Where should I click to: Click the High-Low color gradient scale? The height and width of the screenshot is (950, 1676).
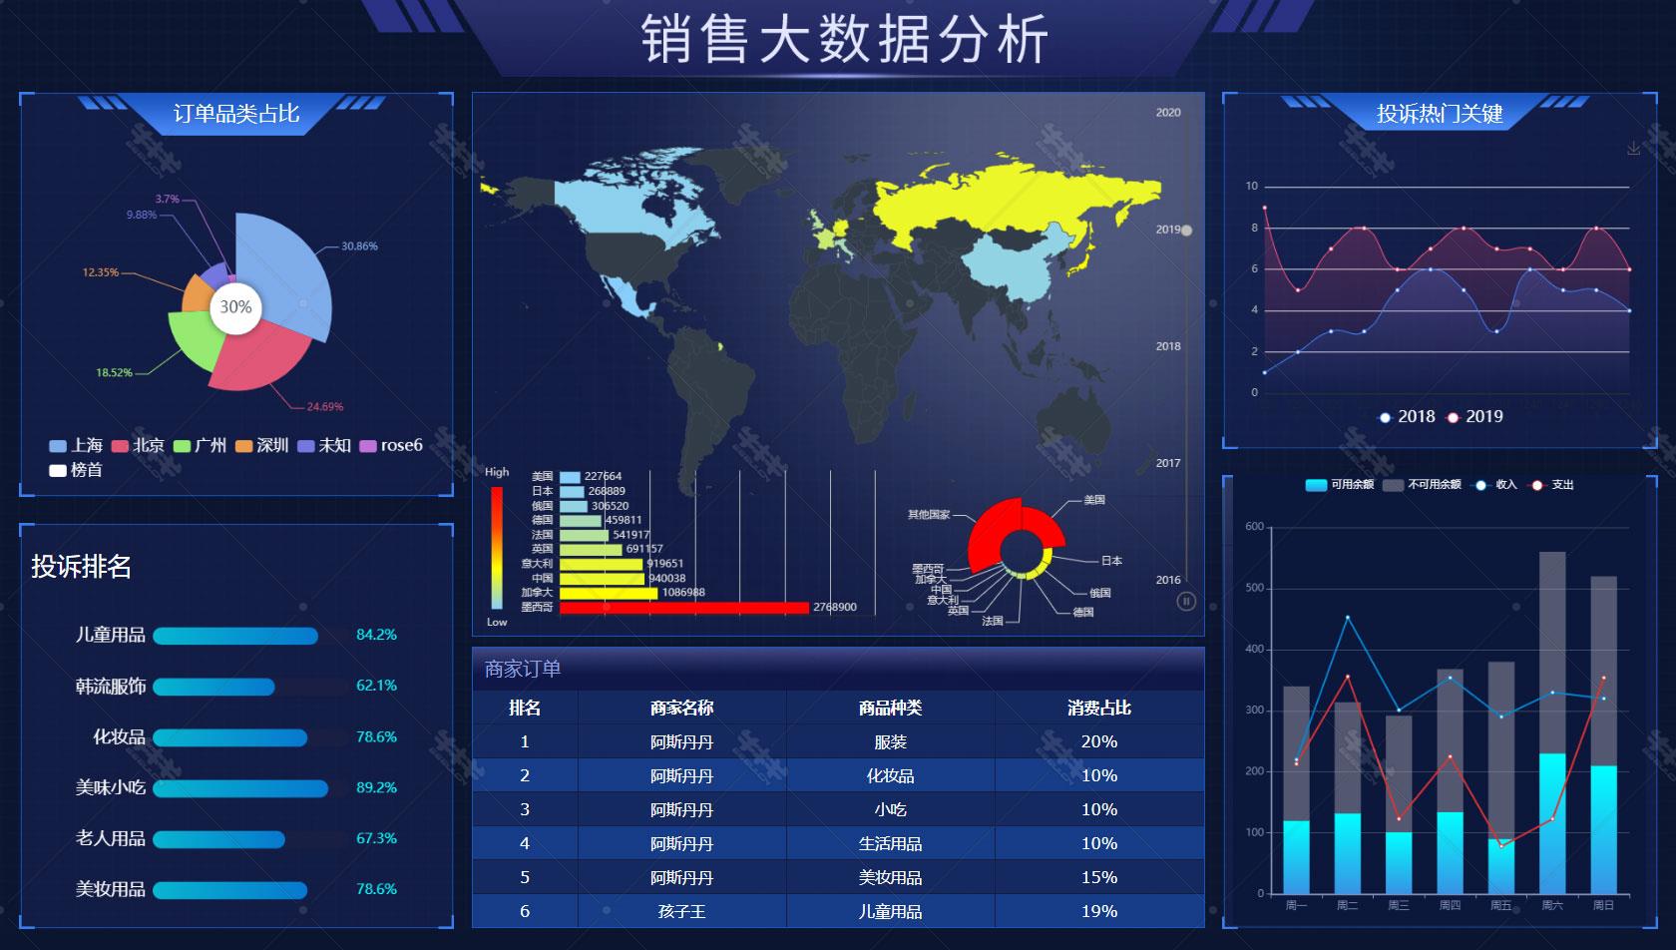497,547
